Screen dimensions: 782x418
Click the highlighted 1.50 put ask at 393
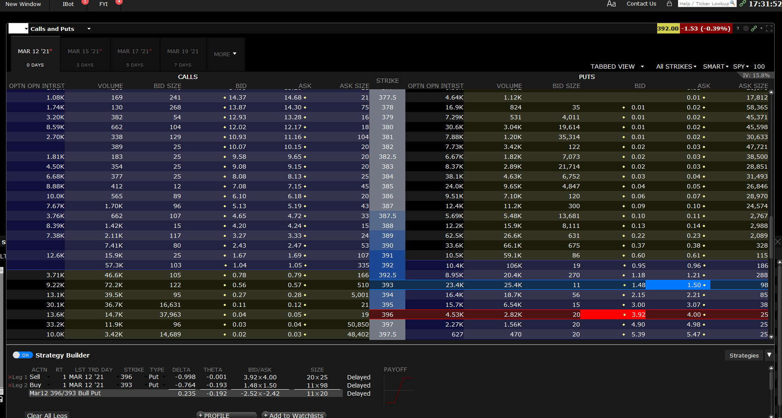coord(678,285)
